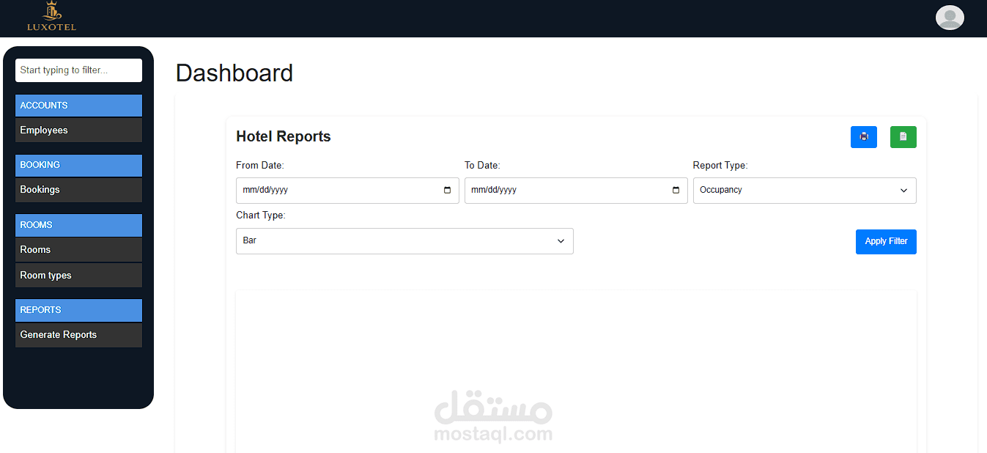Open calendar picker in From Date field
This screenshot has height=453, width=987.
(x=448, y=191)
